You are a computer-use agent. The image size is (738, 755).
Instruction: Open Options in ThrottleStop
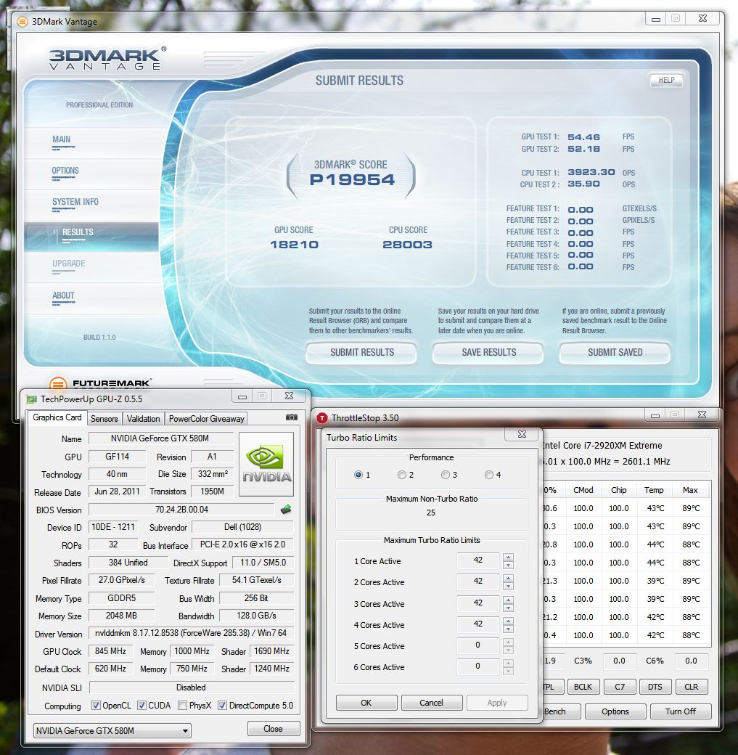tap(615, 711)
